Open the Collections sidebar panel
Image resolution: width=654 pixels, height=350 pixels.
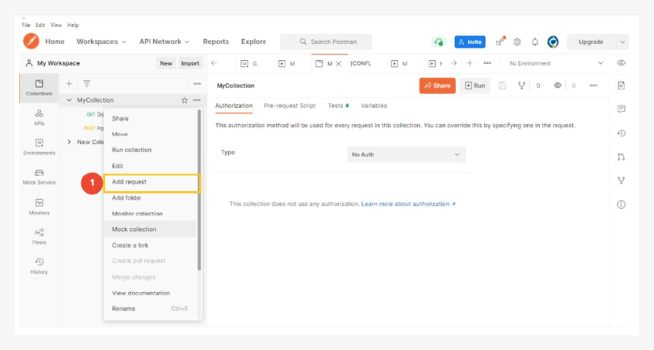click(x=39, y=88)
